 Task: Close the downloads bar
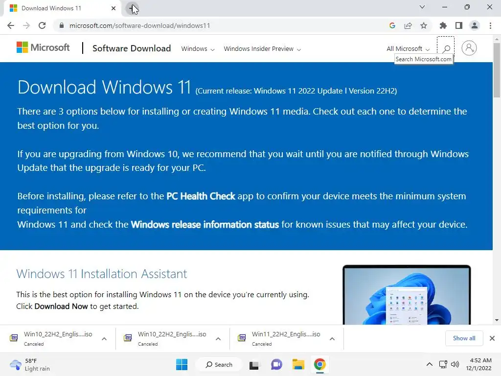pos(492,338)
